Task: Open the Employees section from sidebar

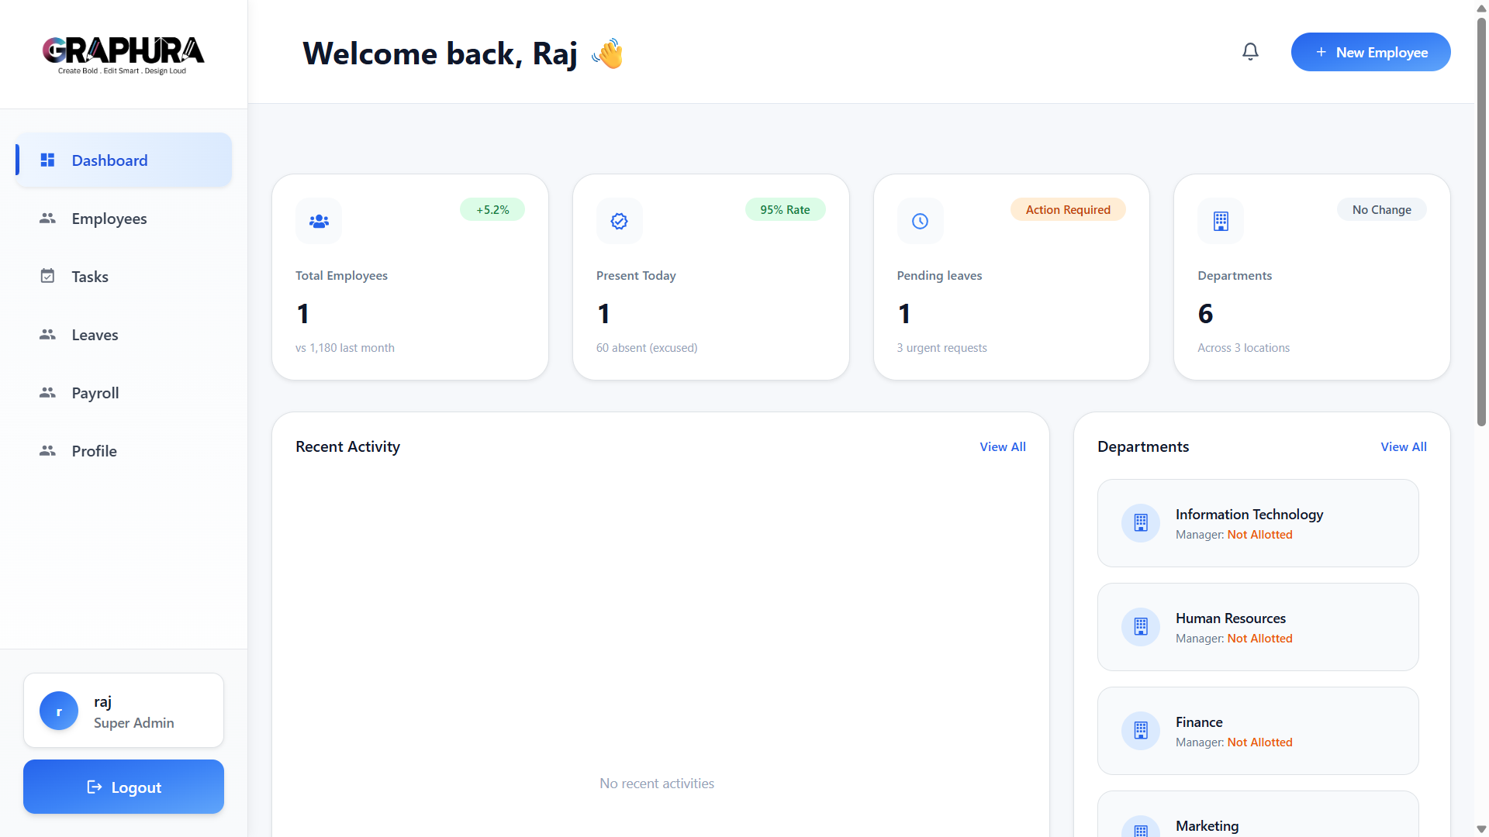Action: tap(109, 219)
